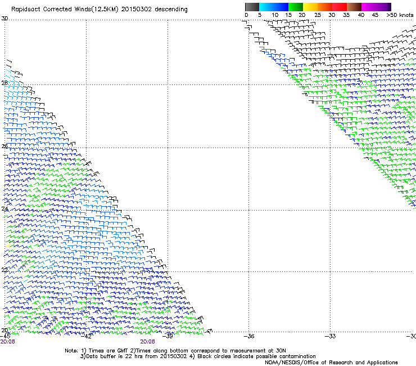The width and height of the screenshot is (416, 366).
Task: Click note '3)Data buffer is 22 hrs from 20150302'
Action: pyautogui.click(x=134, y=356)
